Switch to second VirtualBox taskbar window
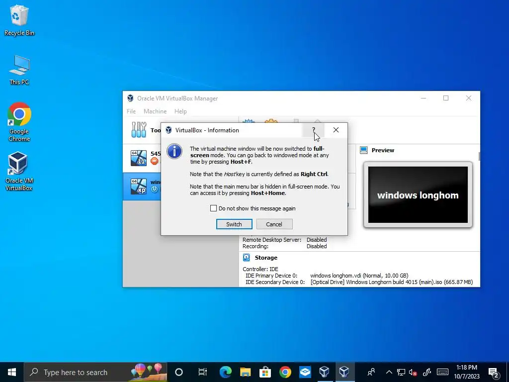The width and height of the screenshot is (509, 382). coord(344,372)
